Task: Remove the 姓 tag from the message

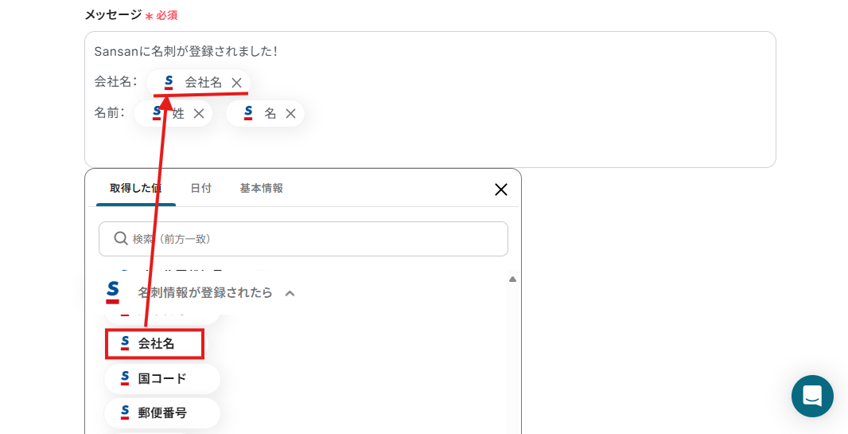Action: click(199, 114)
